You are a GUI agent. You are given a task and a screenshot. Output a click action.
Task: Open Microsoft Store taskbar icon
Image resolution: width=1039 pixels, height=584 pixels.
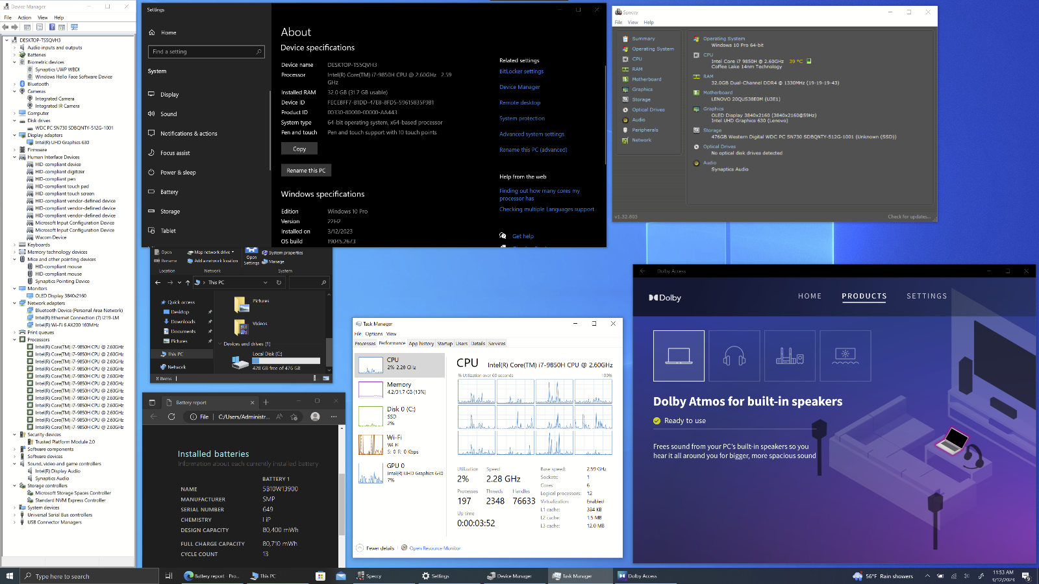click(x=320, y=576)
